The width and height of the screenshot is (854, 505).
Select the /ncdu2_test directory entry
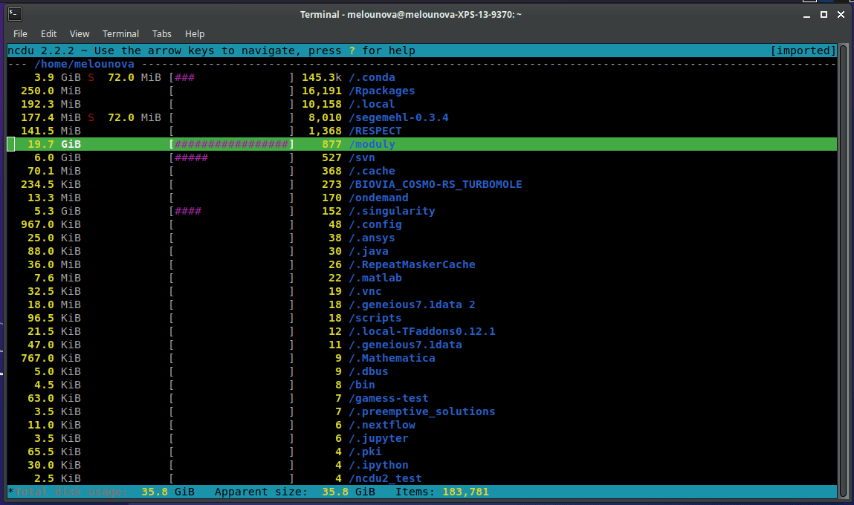[385, 478]
